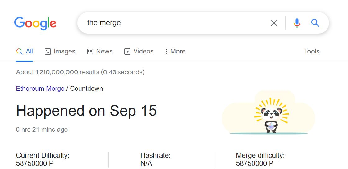The image size is (348, 169).
Task: Click inside the search field text
Action: [x=104, y=23]
